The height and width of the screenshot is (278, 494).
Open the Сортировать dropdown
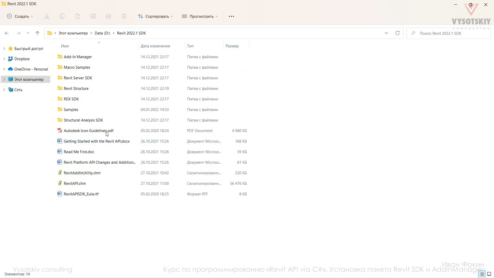click(x=156, y=16)
